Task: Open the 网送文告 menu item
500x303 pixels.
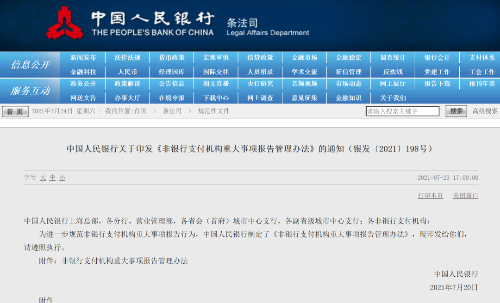Action: [83, 98]
